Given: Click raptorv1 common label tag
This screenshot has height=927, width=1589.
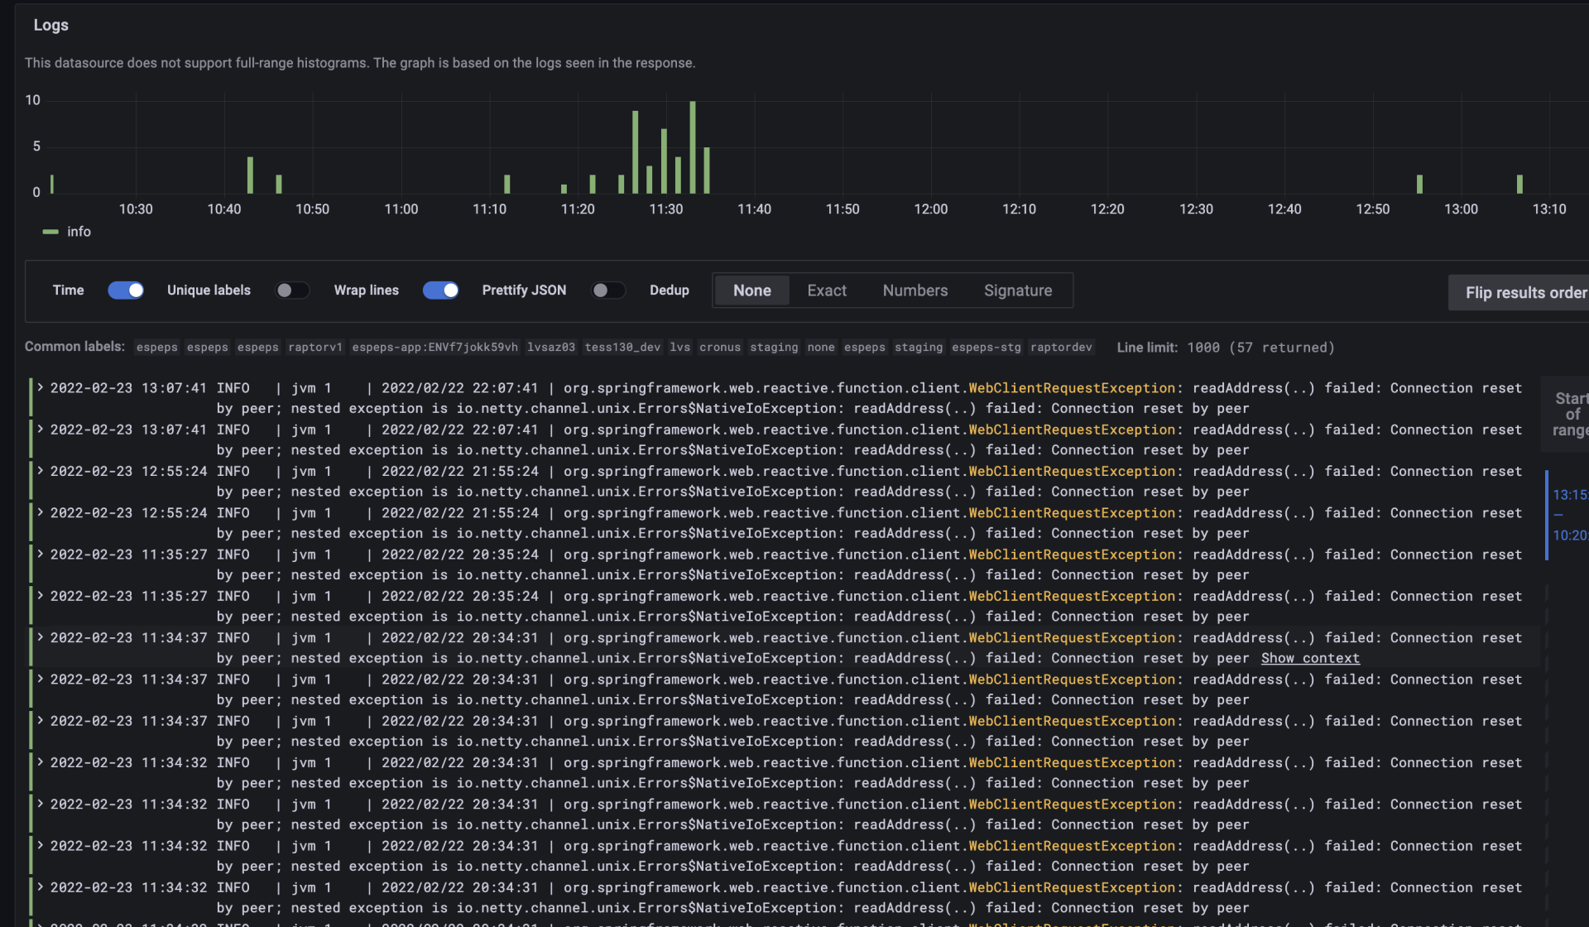Looking at the screenshot, I should (x=314, y=348).
